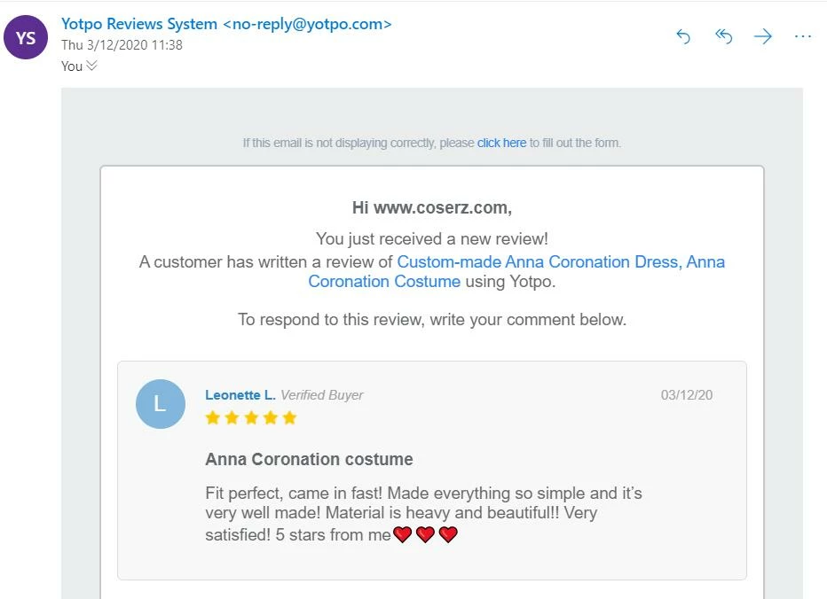
Task: Expand the recipient list next to You
Action: [91, 66]
